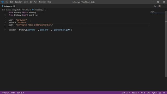Open the Edit menu

point(11,2)
